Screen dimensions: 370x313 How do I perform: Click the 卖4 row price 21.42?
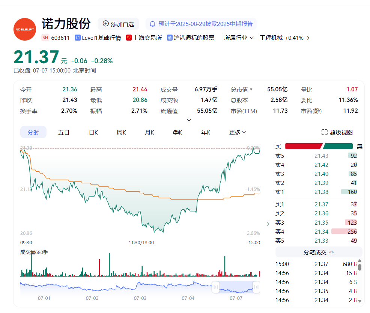(321, 165)
